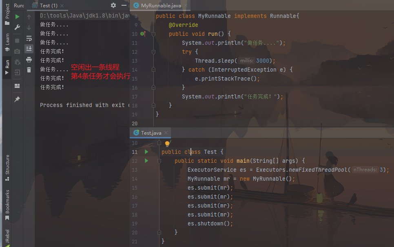Collapse main method fold in Test.java
Viewport: 394px width, 247px height.
pyautogui.click(x=159, y=161)
